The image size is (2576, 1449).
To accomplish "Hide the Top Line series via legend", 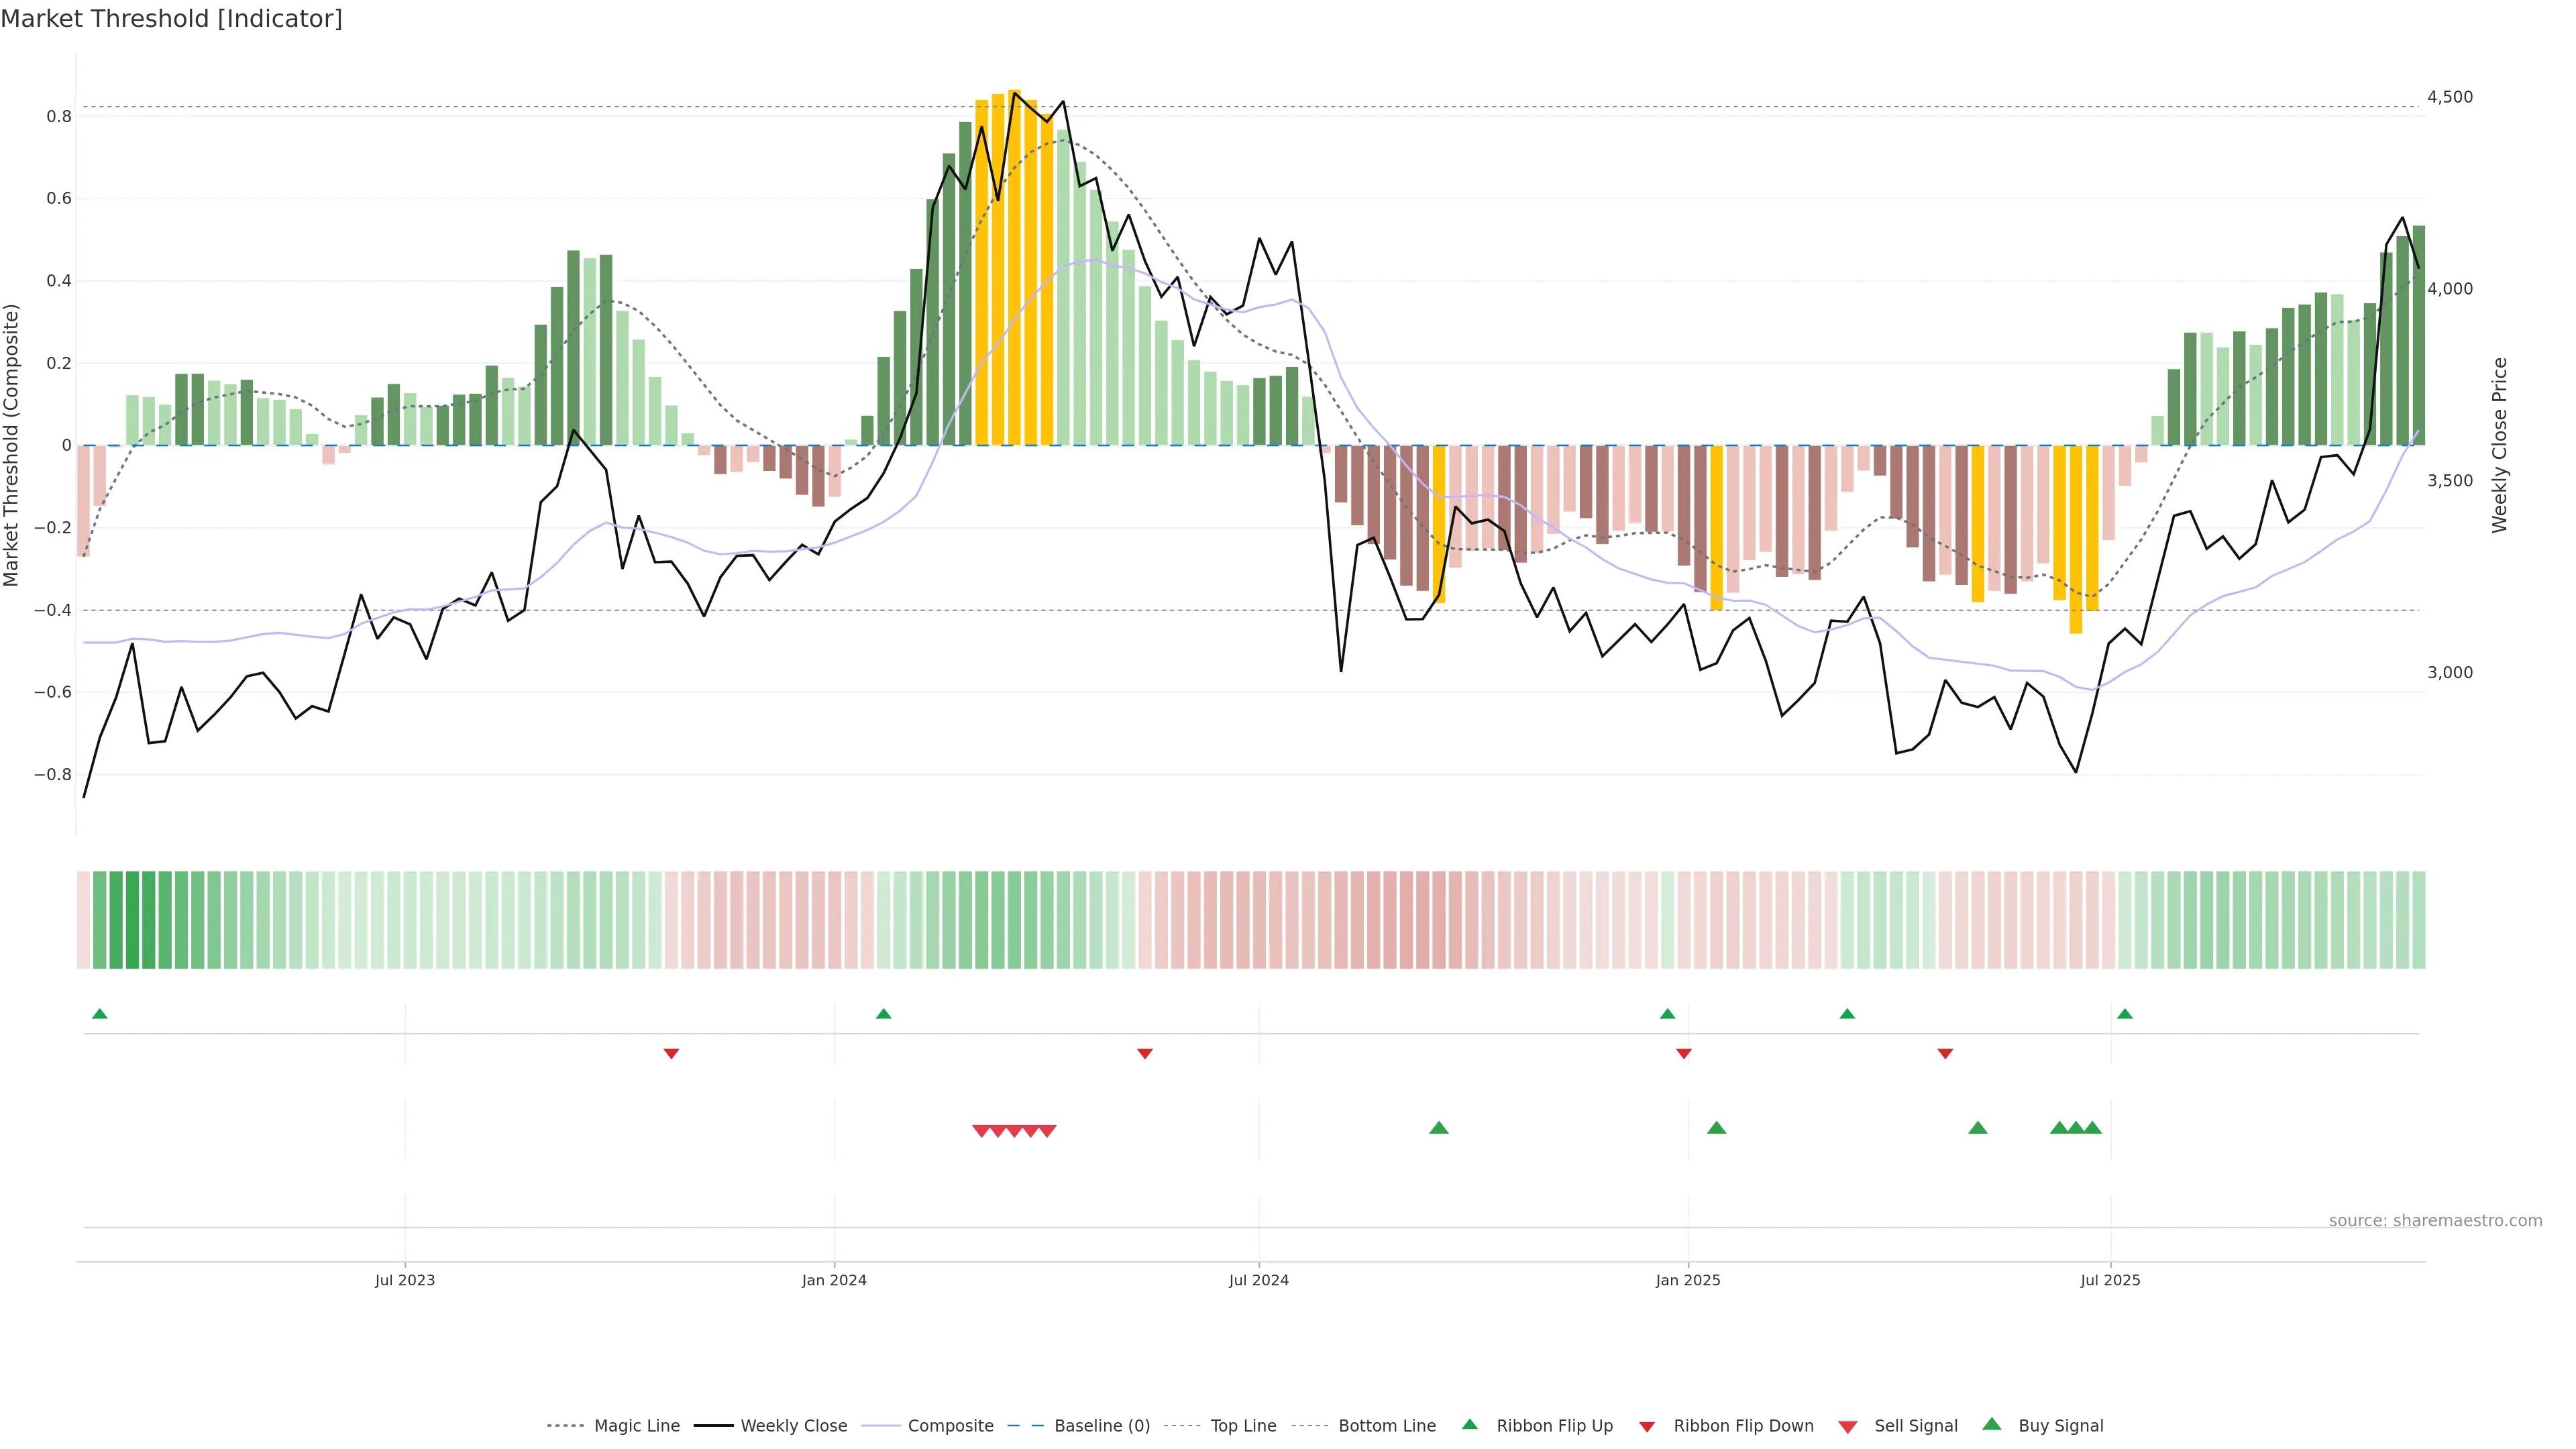I will [1243, 1426].
